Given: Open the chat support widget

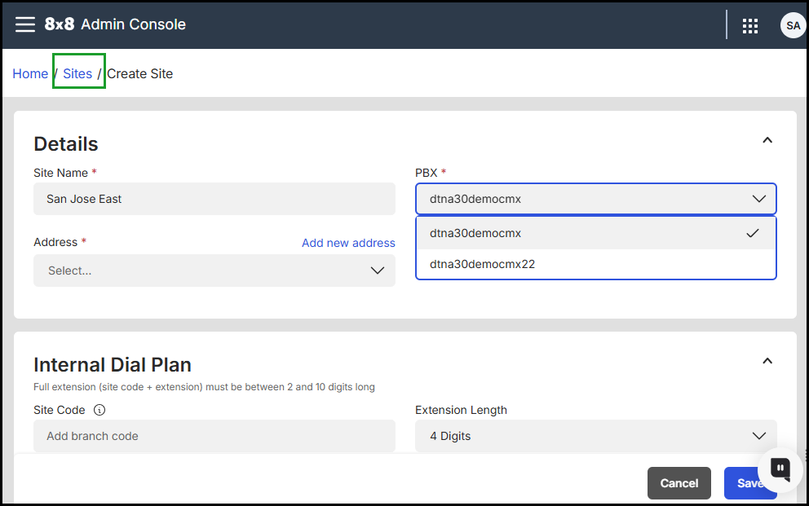Looking at the screenshot, I should pos(780,468).
